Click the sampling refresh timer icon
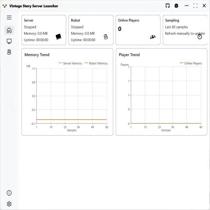210x210 pixels. pos(199,37)
